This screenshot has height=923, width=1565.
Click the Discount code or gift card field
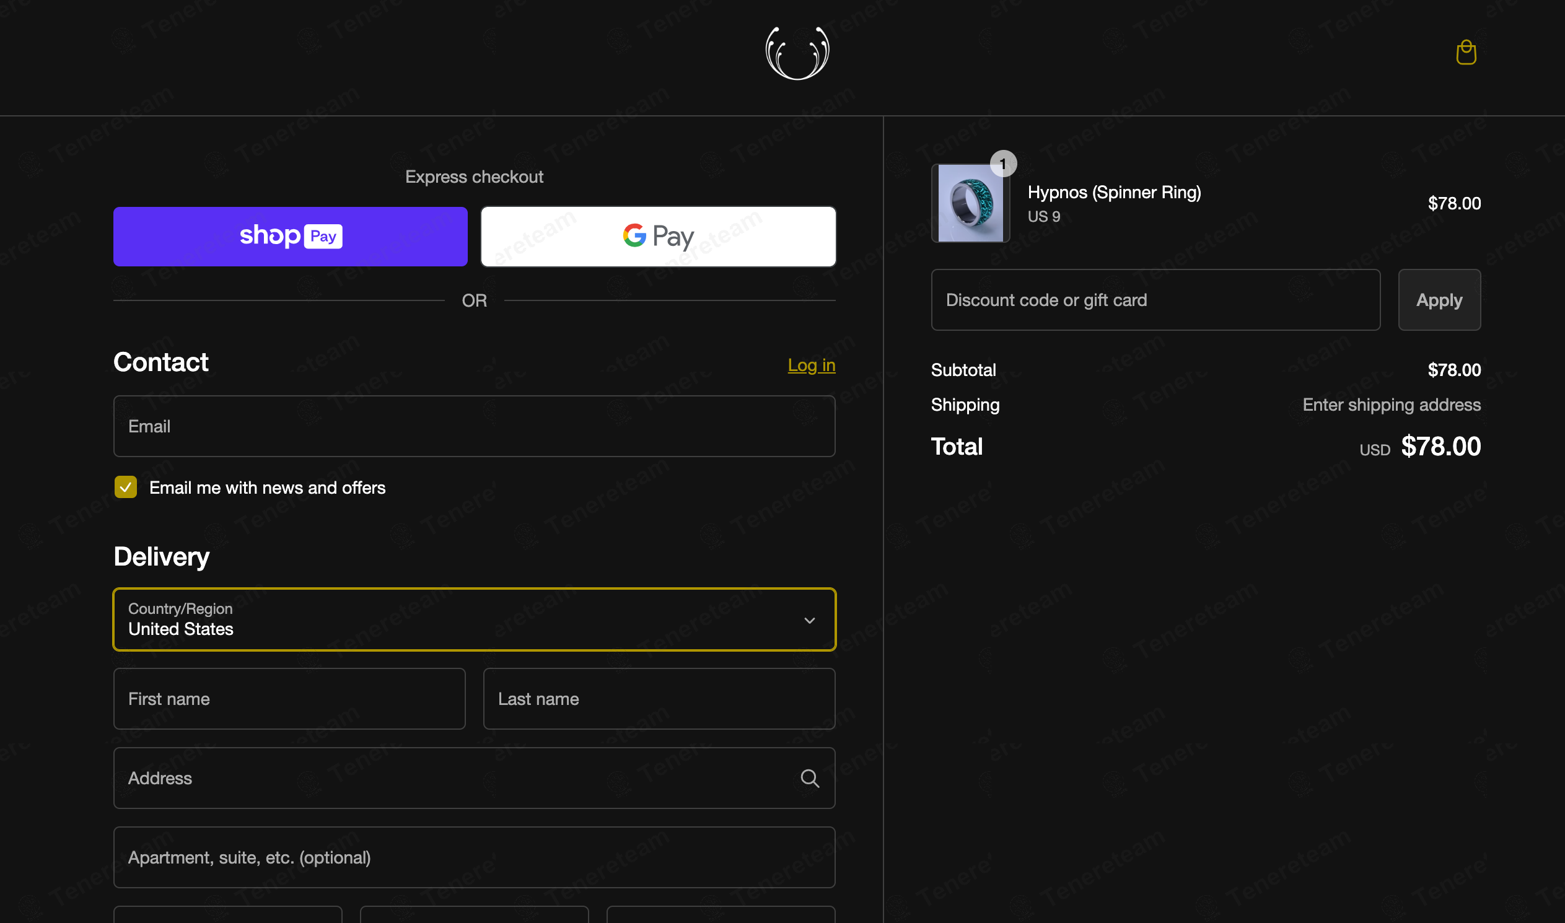(1155, 300)
